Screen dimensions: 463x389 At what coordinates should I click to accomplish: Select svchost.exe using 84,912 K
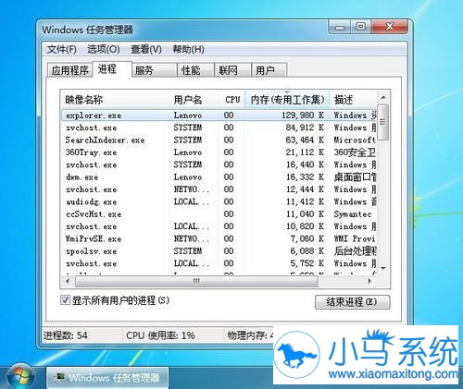tap(219, 128)
